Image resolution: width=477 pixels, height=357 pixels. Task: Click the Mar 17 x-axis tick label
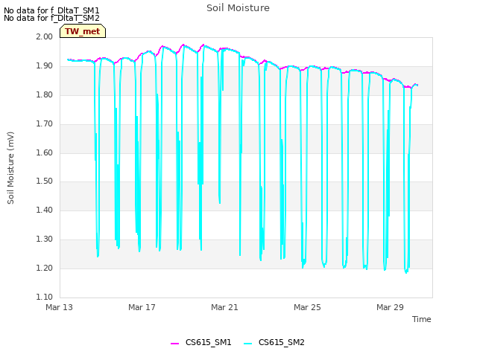click(x=142, y=307)
